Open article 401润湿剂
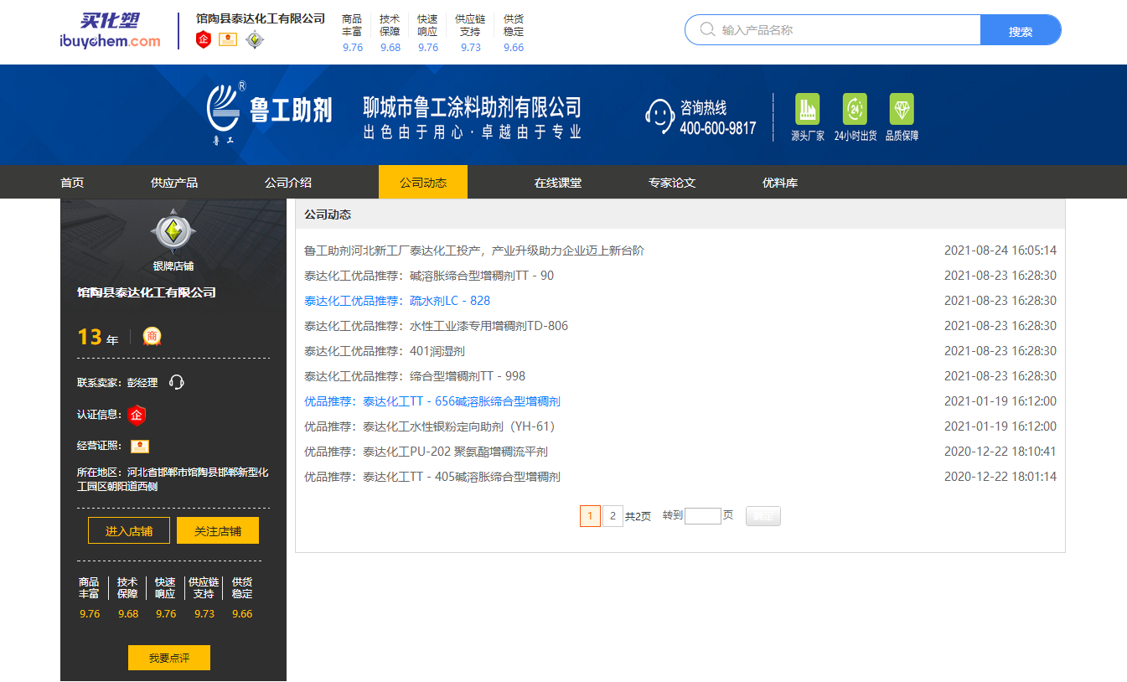This screenshot has width=1127, height=682. click(x=385, y=351)
